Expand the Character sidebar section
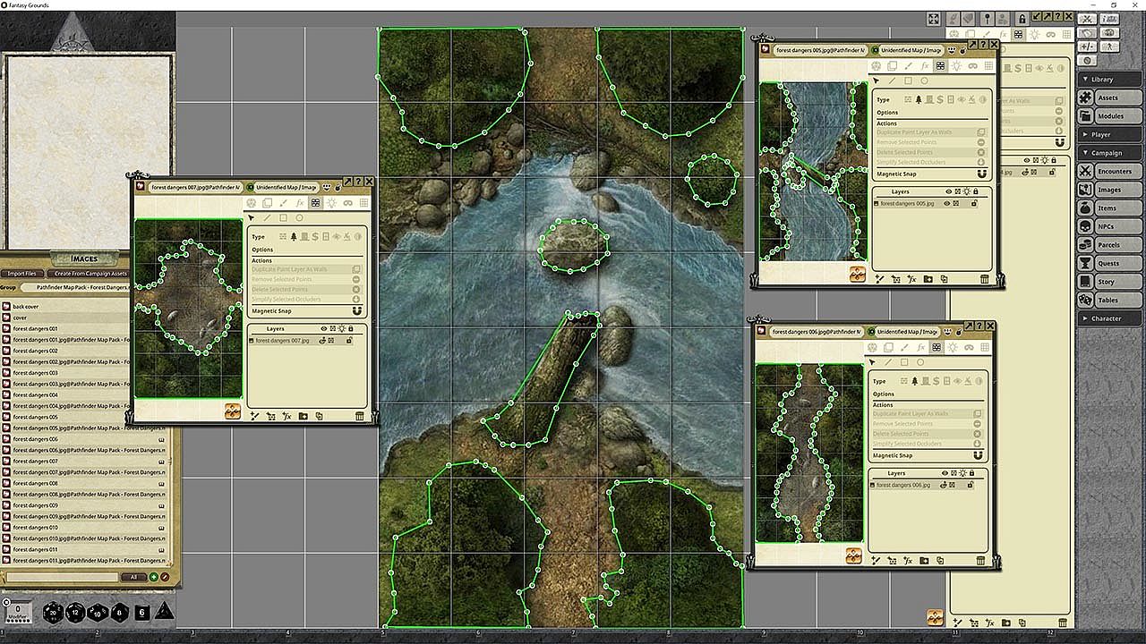Image resolution: width=1146 pixels, height=644 pixels. coord(1111,318)
